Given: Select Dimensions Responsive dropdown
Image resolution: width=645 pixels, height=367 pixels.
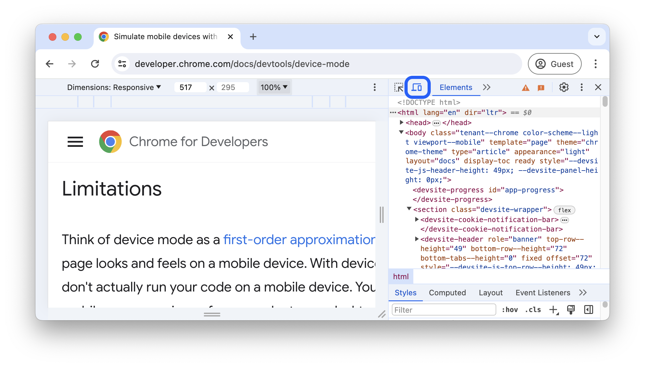Looking at the screenshot, I should [x=113, y=87].
